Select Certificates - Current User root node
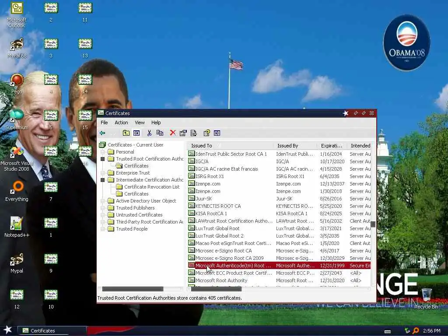 [131, 145]
